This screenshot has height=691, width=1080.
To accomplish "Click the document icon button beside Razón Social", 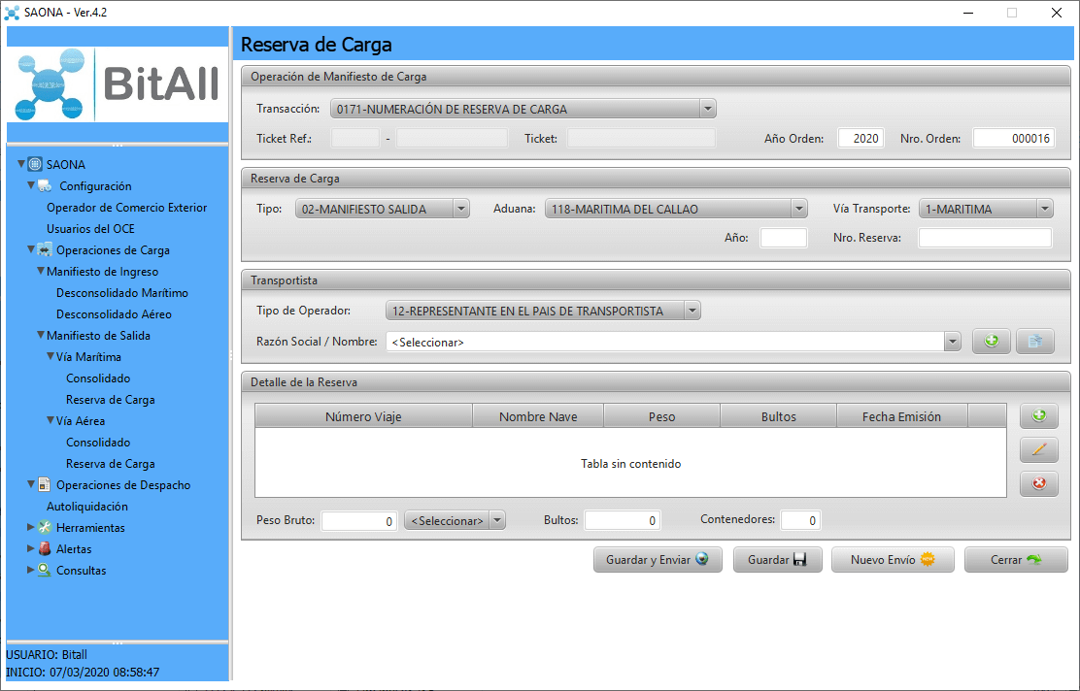I will point(1034,342).
